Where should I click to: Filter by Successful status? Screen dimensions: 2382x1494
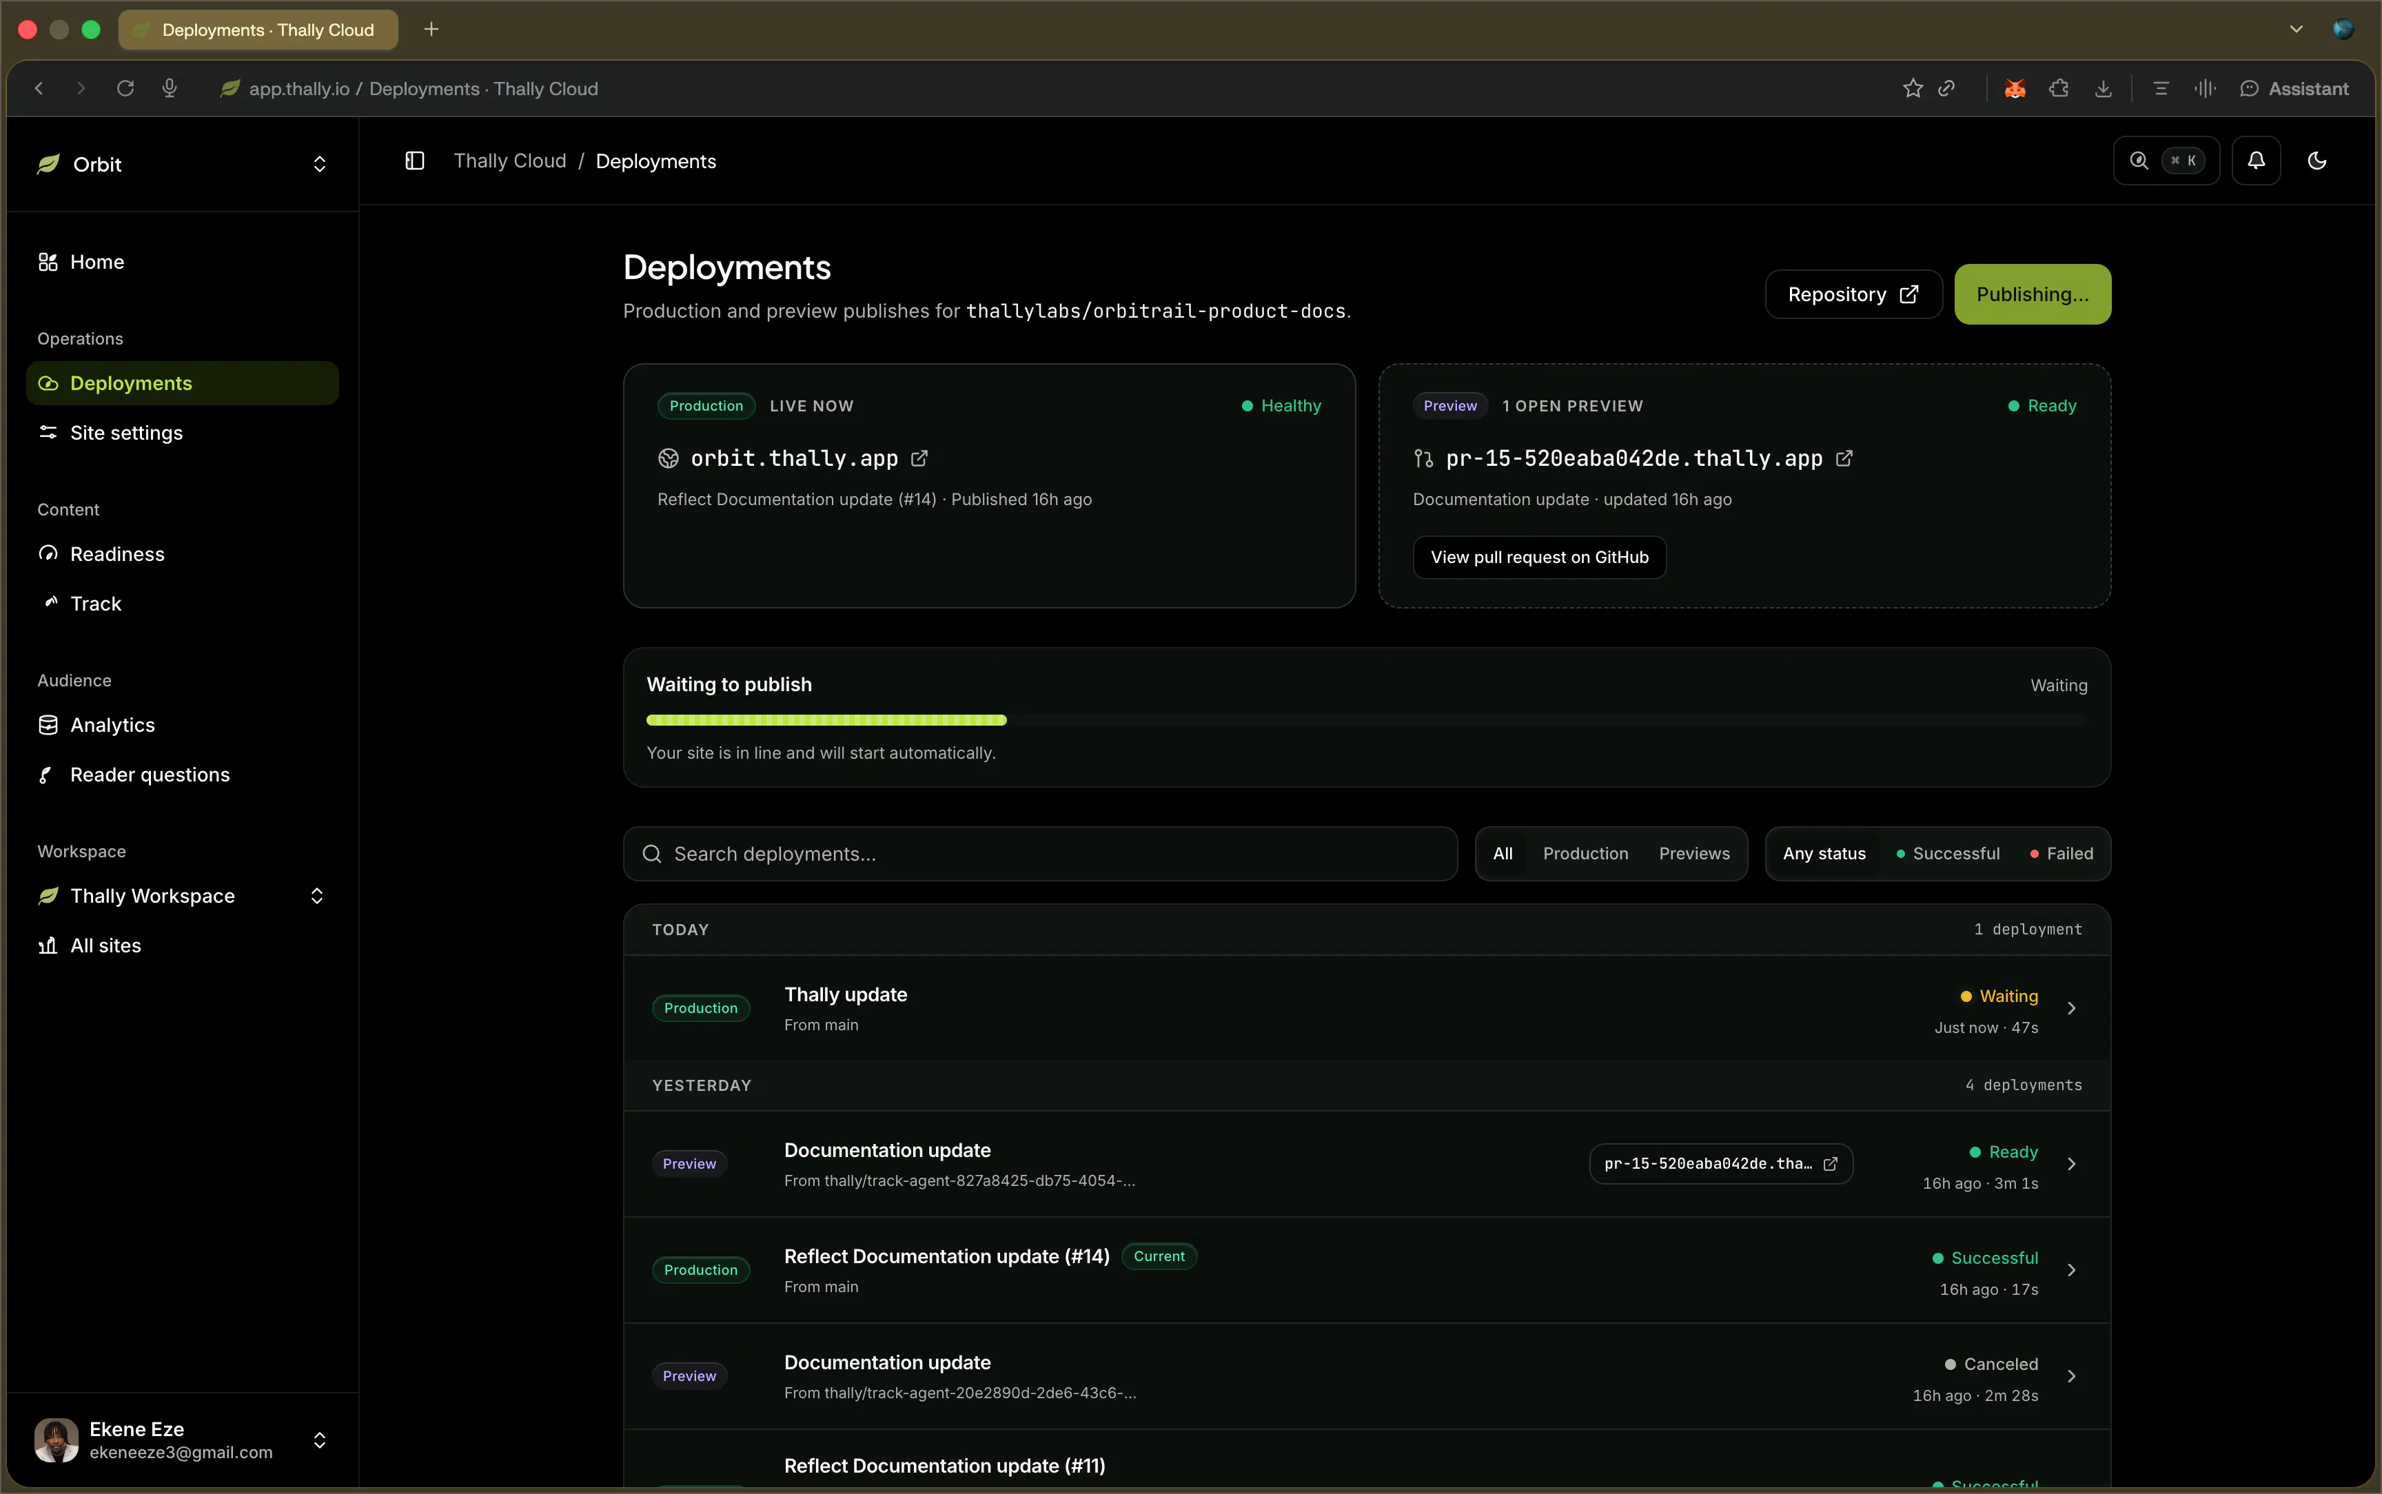tap(1948, 854)
